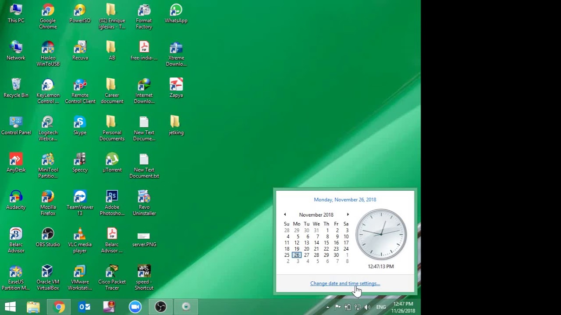The height and width of the screenshot is (315, 561).
Task: Select the Personal Documents folder
Action: [112, 129]
